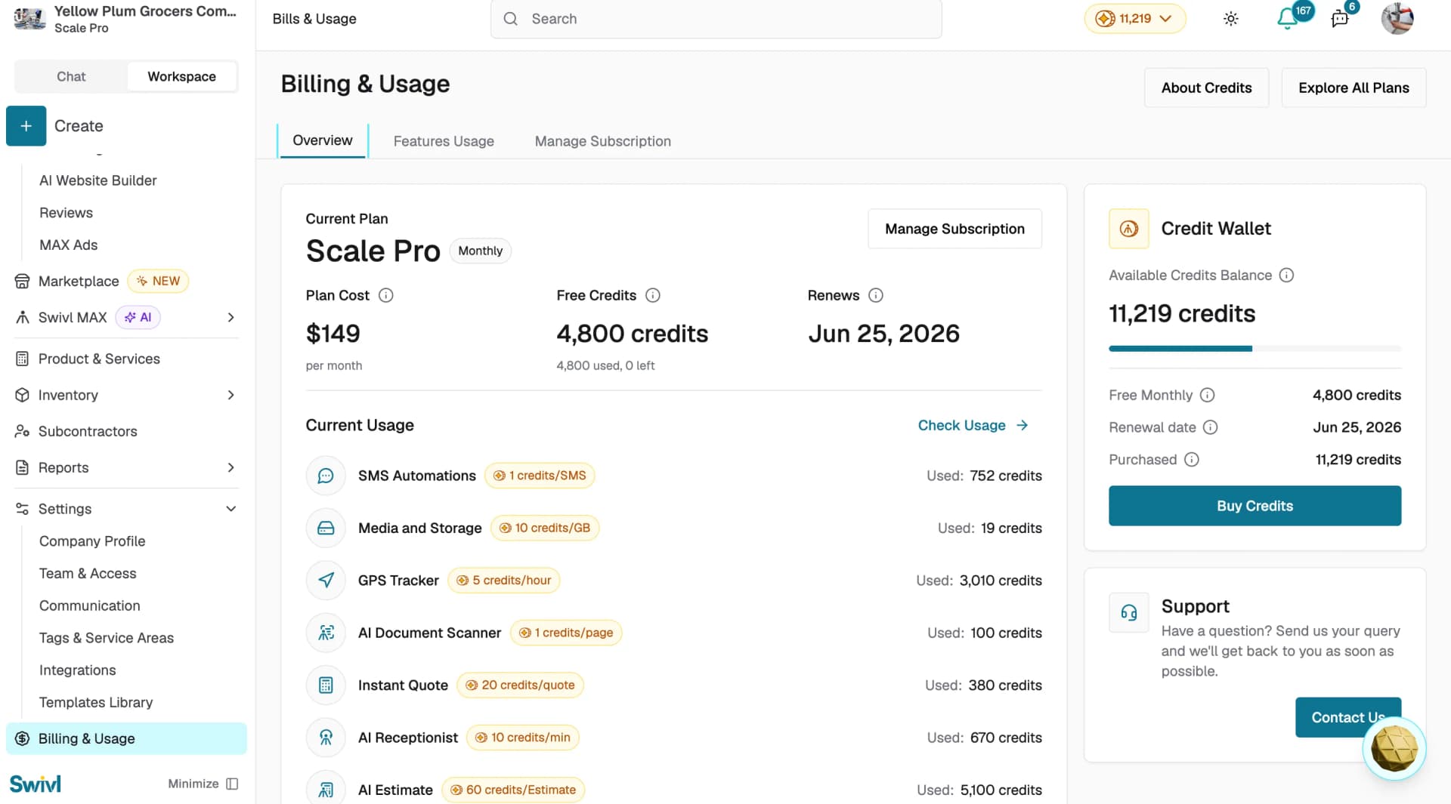
Task: Click the About Credits button
Action: pyautogui.click(x=1206, y=88)
